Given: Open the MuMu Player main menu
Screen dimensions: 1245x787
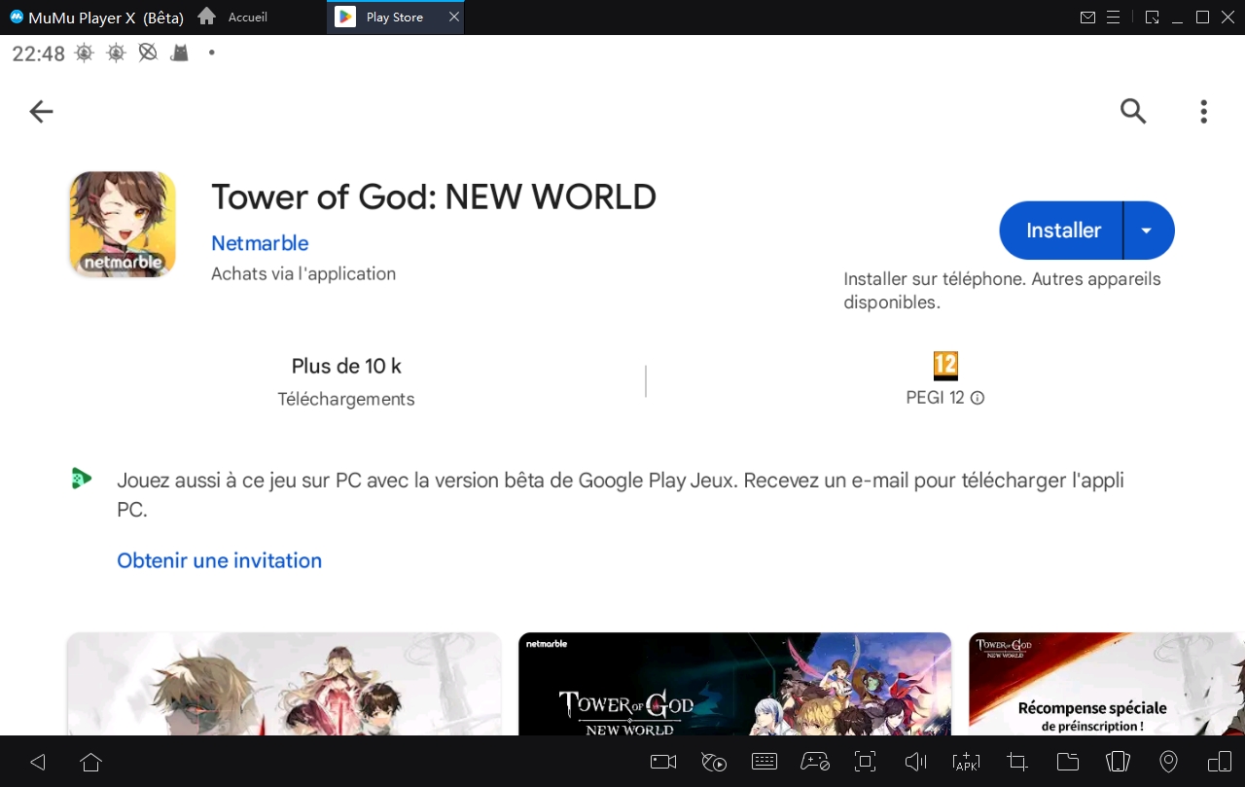Looking at the screenshot, I should (x=1112, y=17).
